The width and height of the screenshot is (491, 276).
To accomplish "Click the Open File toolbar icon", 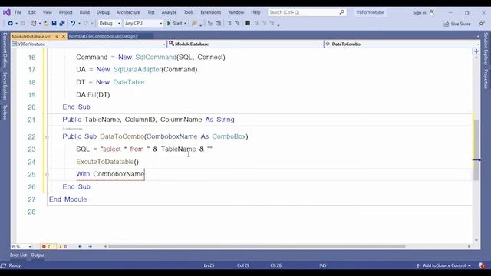I will pyautogui.click(x=46, y=24).
